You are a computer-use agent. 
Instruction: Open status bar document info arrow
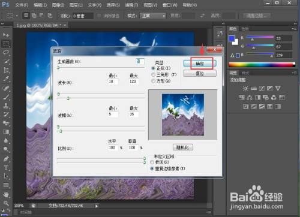(97, 206)
